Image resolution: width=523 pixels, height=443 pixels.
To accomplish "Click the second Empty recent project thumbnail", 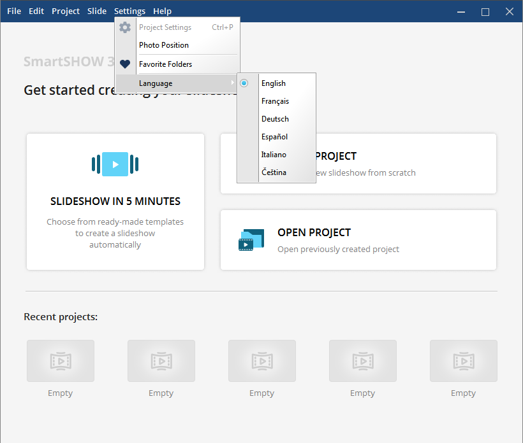I will coord(161,361).
